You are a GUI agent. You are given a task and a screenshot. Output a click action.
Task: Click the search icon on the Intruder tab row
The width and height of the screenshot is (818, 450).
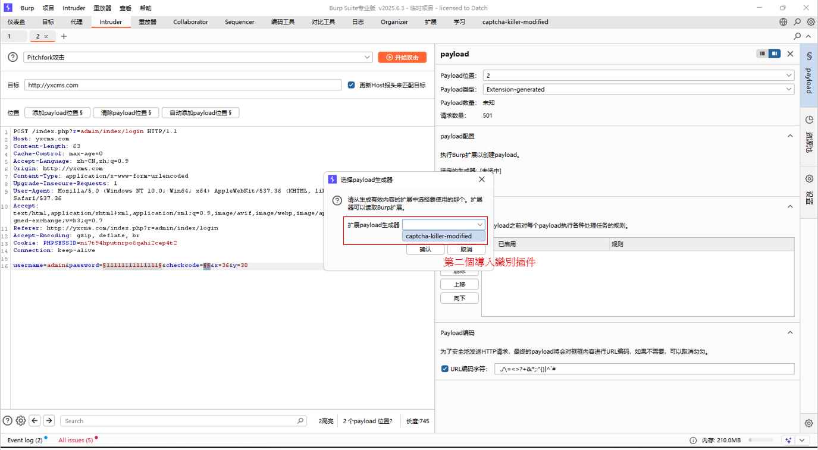click(x=797, y=36)
